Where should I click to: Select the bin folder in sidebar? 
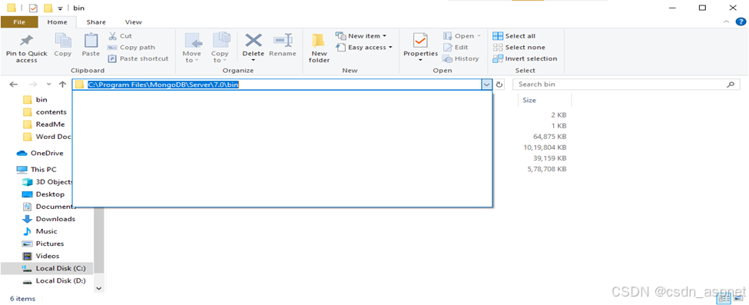(36, 99)
